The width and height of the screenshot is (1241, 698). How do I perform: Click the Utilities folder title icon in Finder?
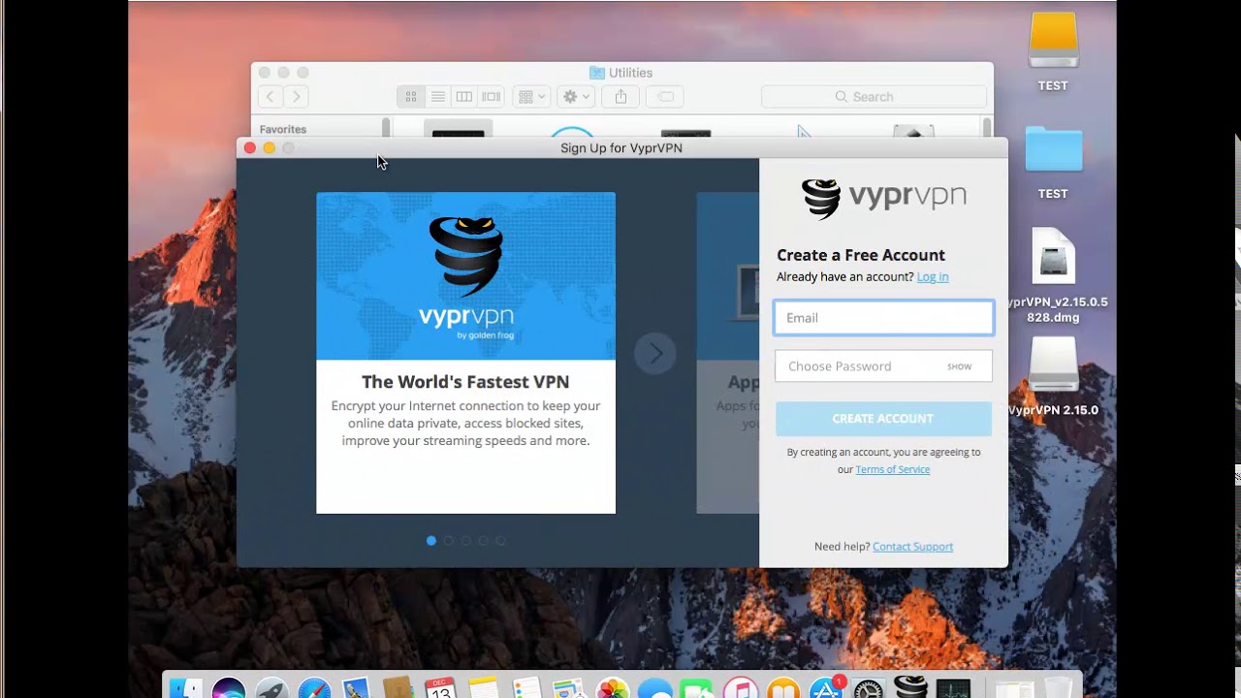coord(597,73)
